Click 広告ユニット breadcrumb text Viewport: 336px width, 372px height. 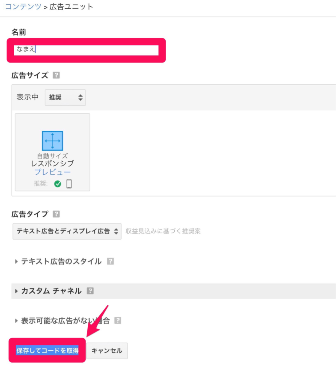click(x=71, y=7)
